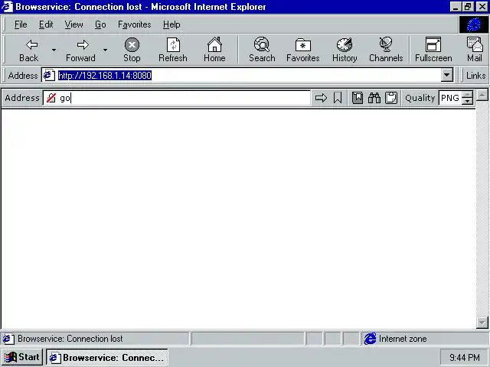Click the scroll down arrow of page scrollbar
This screenshot has width=490, height=367.
point(482,323)
